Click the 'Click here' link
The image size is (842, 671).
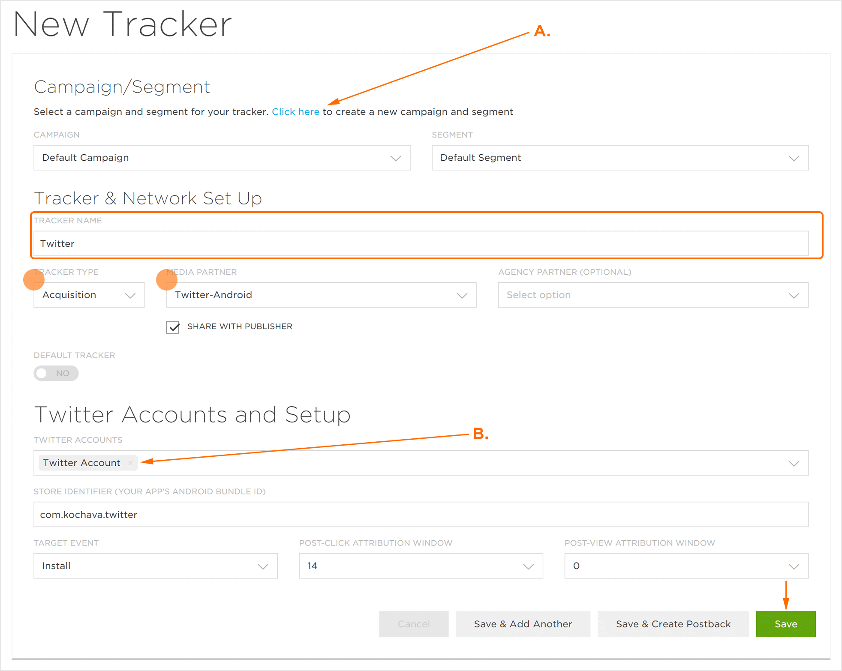tap(295, 112)
